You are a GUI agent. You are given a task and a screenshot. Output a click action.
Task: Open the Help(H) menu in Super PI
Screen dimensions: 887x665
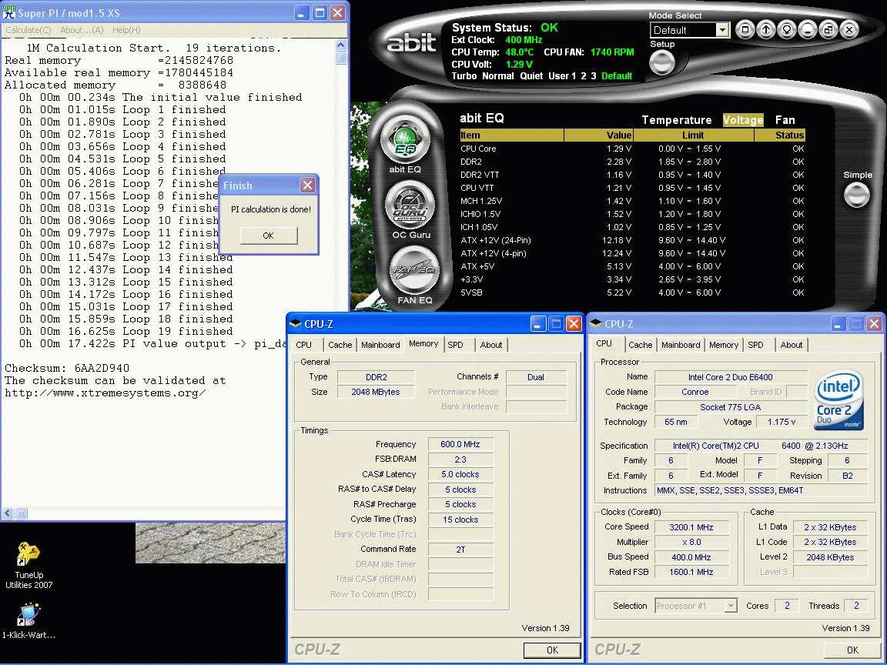pyautogui.click(x=126, y=30)
